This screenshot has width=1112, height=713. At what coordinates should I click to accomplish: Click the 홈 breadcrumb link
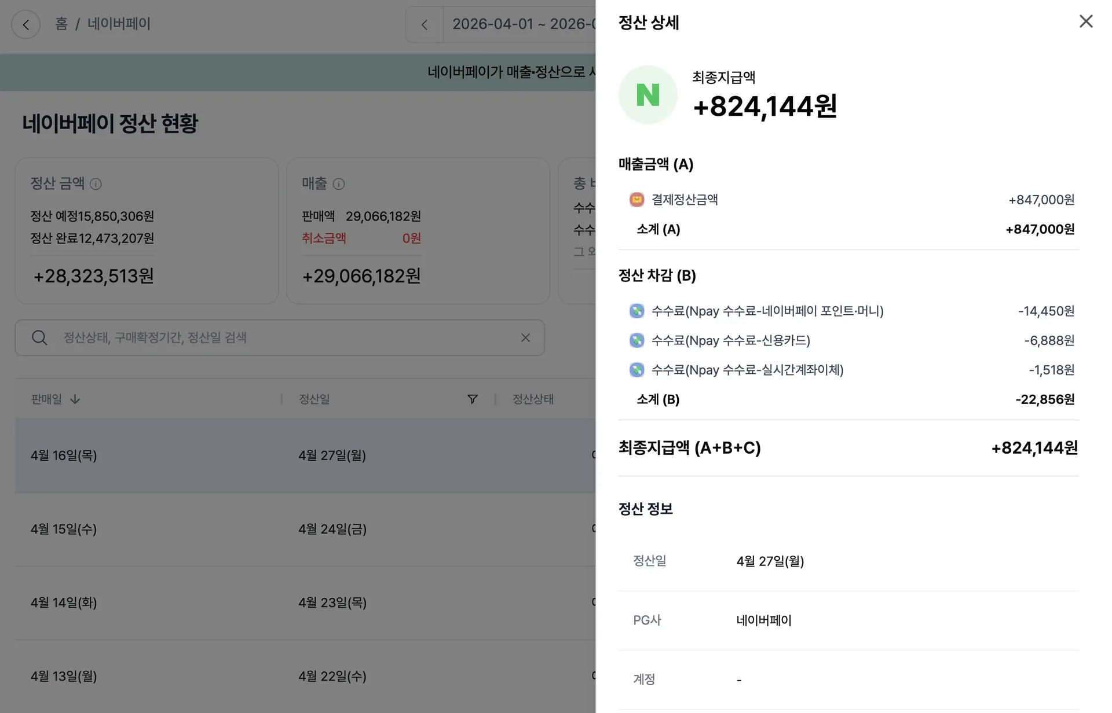click(x=61, y=24)
